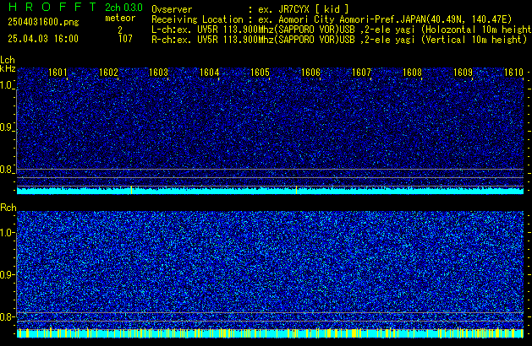
Task: Select the 1609 time label
Action: pos(463,73)
